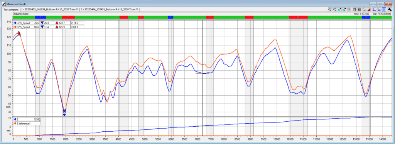Click the greyed zoom-out magnifier icon

[x=349, y=9]
